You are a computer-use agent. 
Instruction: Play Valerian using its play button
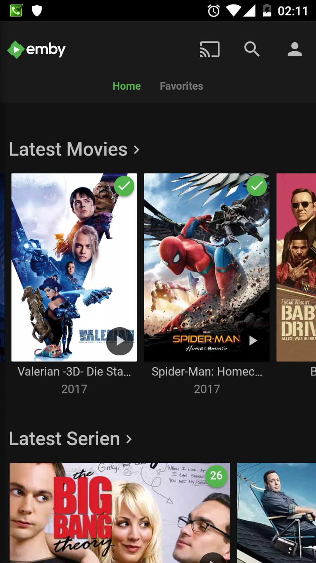pyautogui.click(x=120, y=341)
